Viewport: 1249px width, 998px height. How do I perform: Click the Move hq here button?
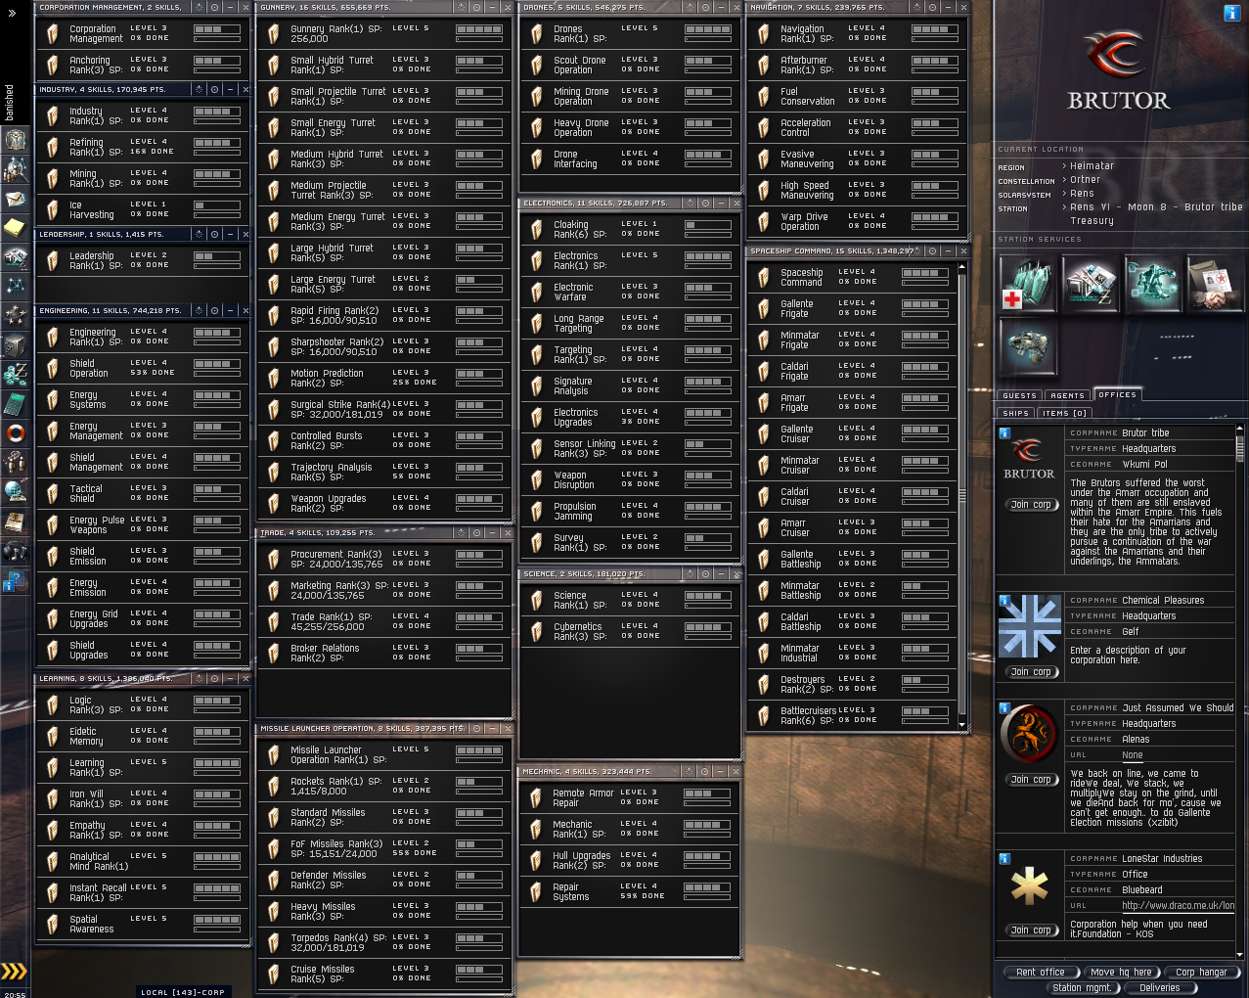click(x=1121, y=973)
